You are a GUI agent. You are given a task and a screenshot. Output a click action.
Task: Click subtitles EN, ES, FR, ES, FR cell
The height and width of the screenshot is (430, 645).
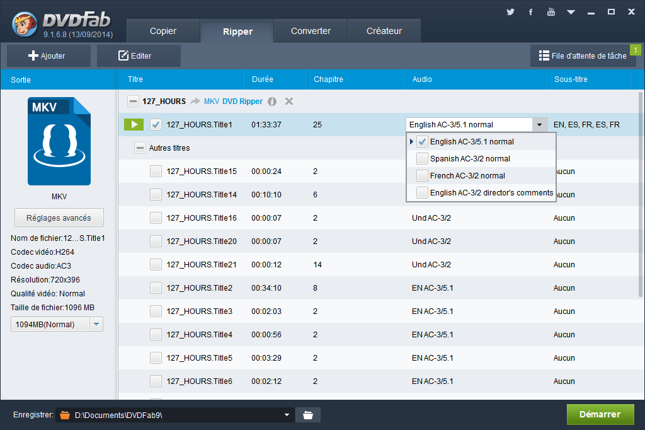tap(586, 124)
